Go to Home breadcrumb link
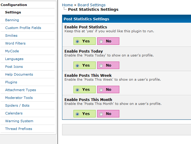This screenshot has width=191, height=144. 67,5
